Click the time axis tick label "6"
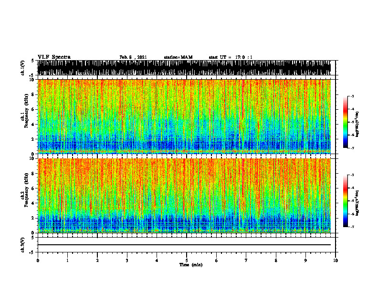378x292 pixels. tap(217, 261)
